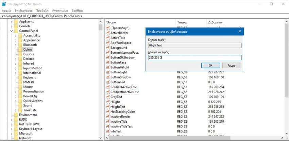This screenshot has width=289, height=141.
Task: Expand the Microsoft tree node
Action: 12,134
